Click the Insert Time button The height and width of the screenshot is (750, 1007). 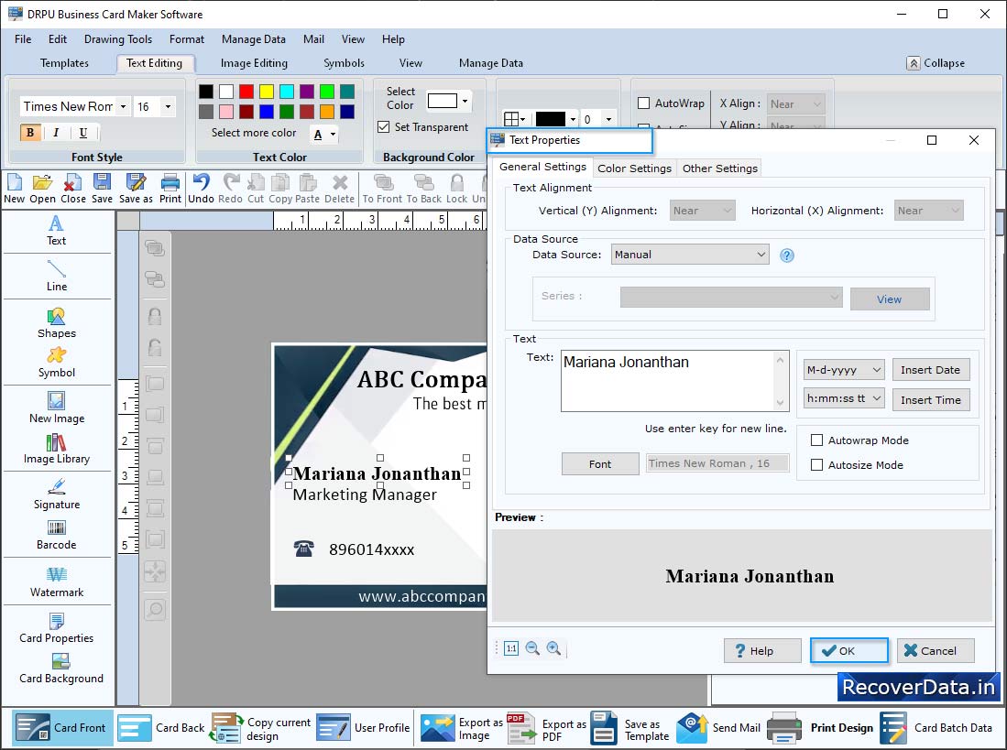pyautogui.click(x=930, y=399)
